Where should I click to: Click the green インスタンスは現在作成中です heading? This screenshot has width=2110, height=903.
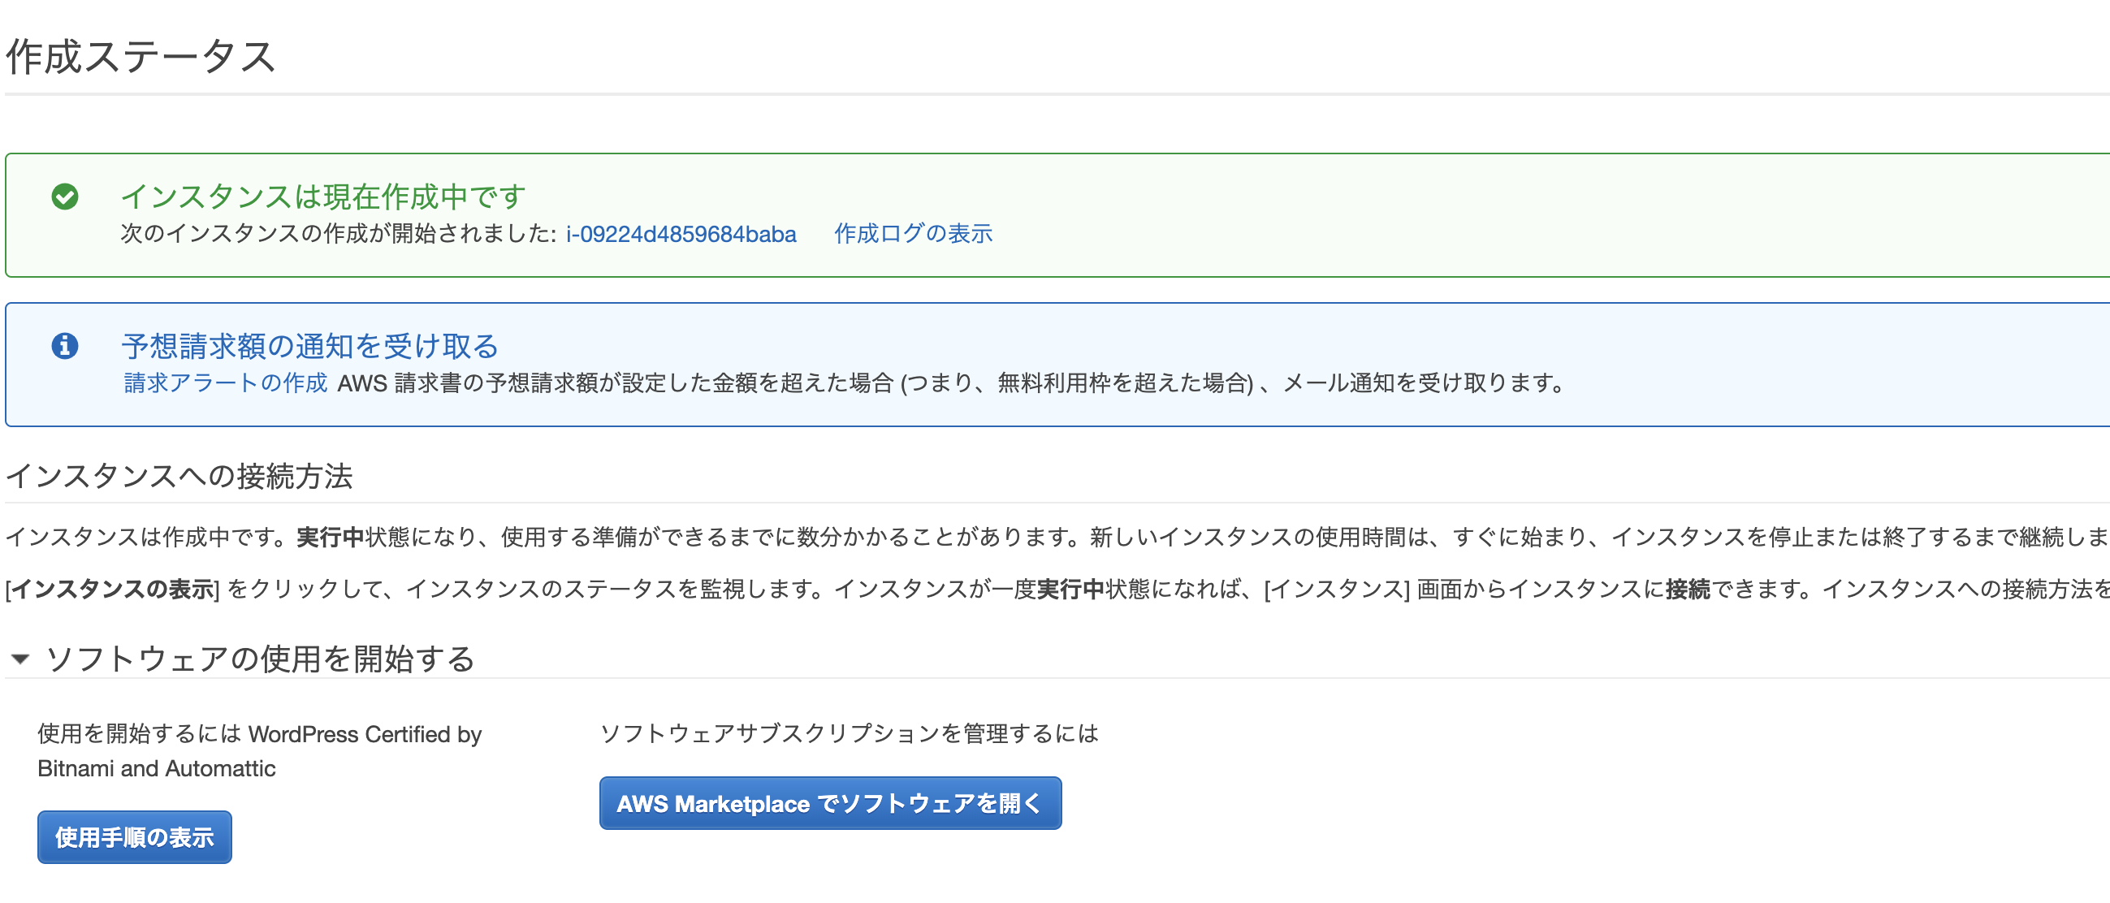tap(322, 195)
